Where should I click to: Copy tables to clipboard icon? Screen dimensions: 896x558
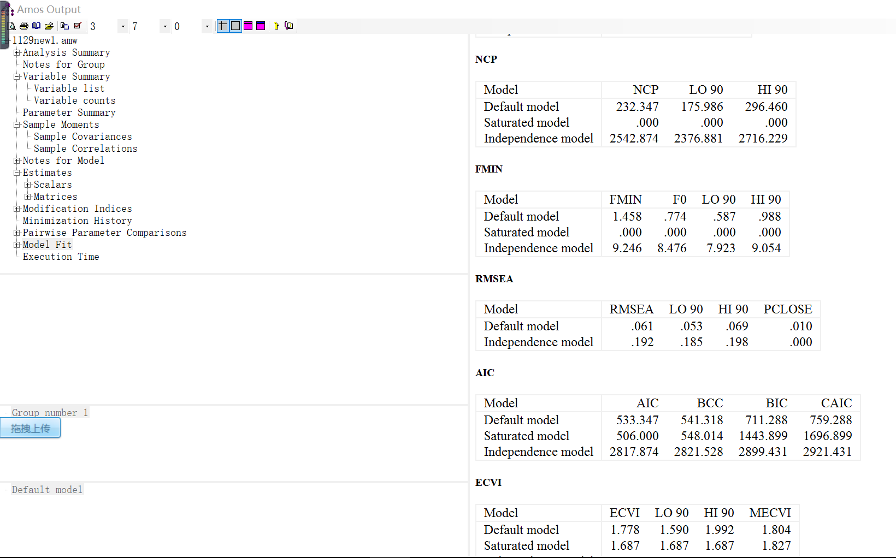[64, 26]
